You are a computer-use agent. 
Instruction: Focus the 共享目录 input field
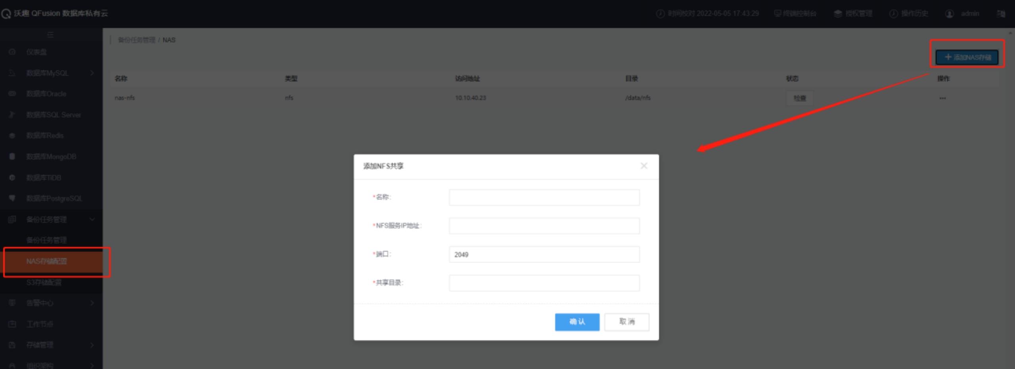click(544, 283)
